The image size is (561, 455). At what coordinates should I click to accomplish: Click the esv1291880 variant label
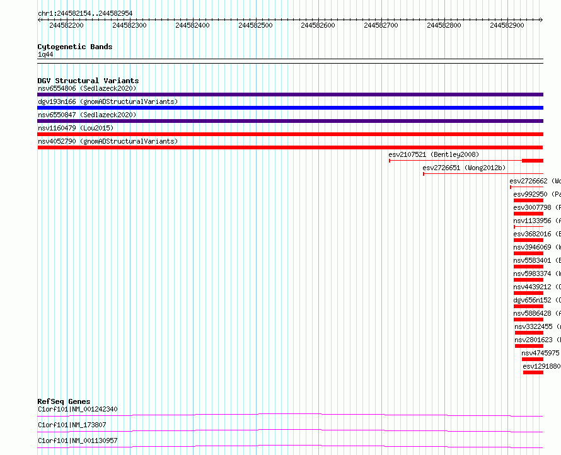(541, 366)
